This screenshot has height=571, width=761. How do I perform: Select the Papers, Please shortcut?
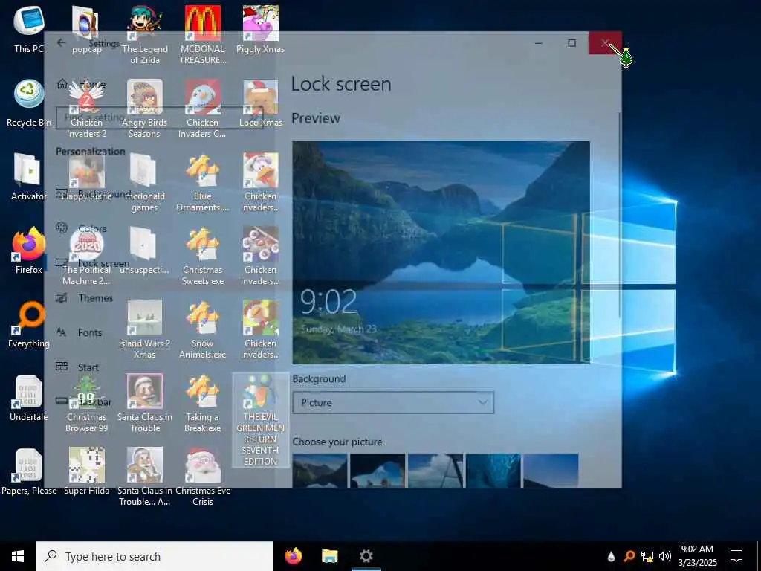click(x=29, y=471)
